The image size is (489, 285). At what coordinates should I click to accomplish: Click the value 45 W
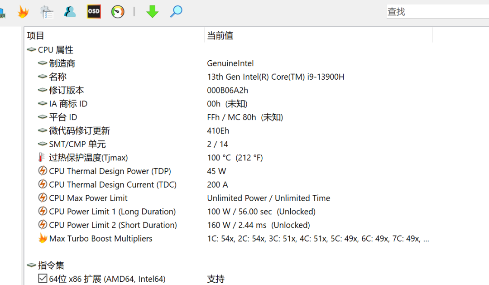(x=216, y=171)
